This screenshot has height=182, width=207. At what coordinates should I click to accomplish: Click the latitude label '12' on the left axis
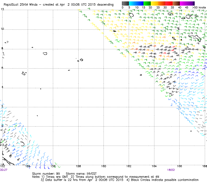click(2, 9)
